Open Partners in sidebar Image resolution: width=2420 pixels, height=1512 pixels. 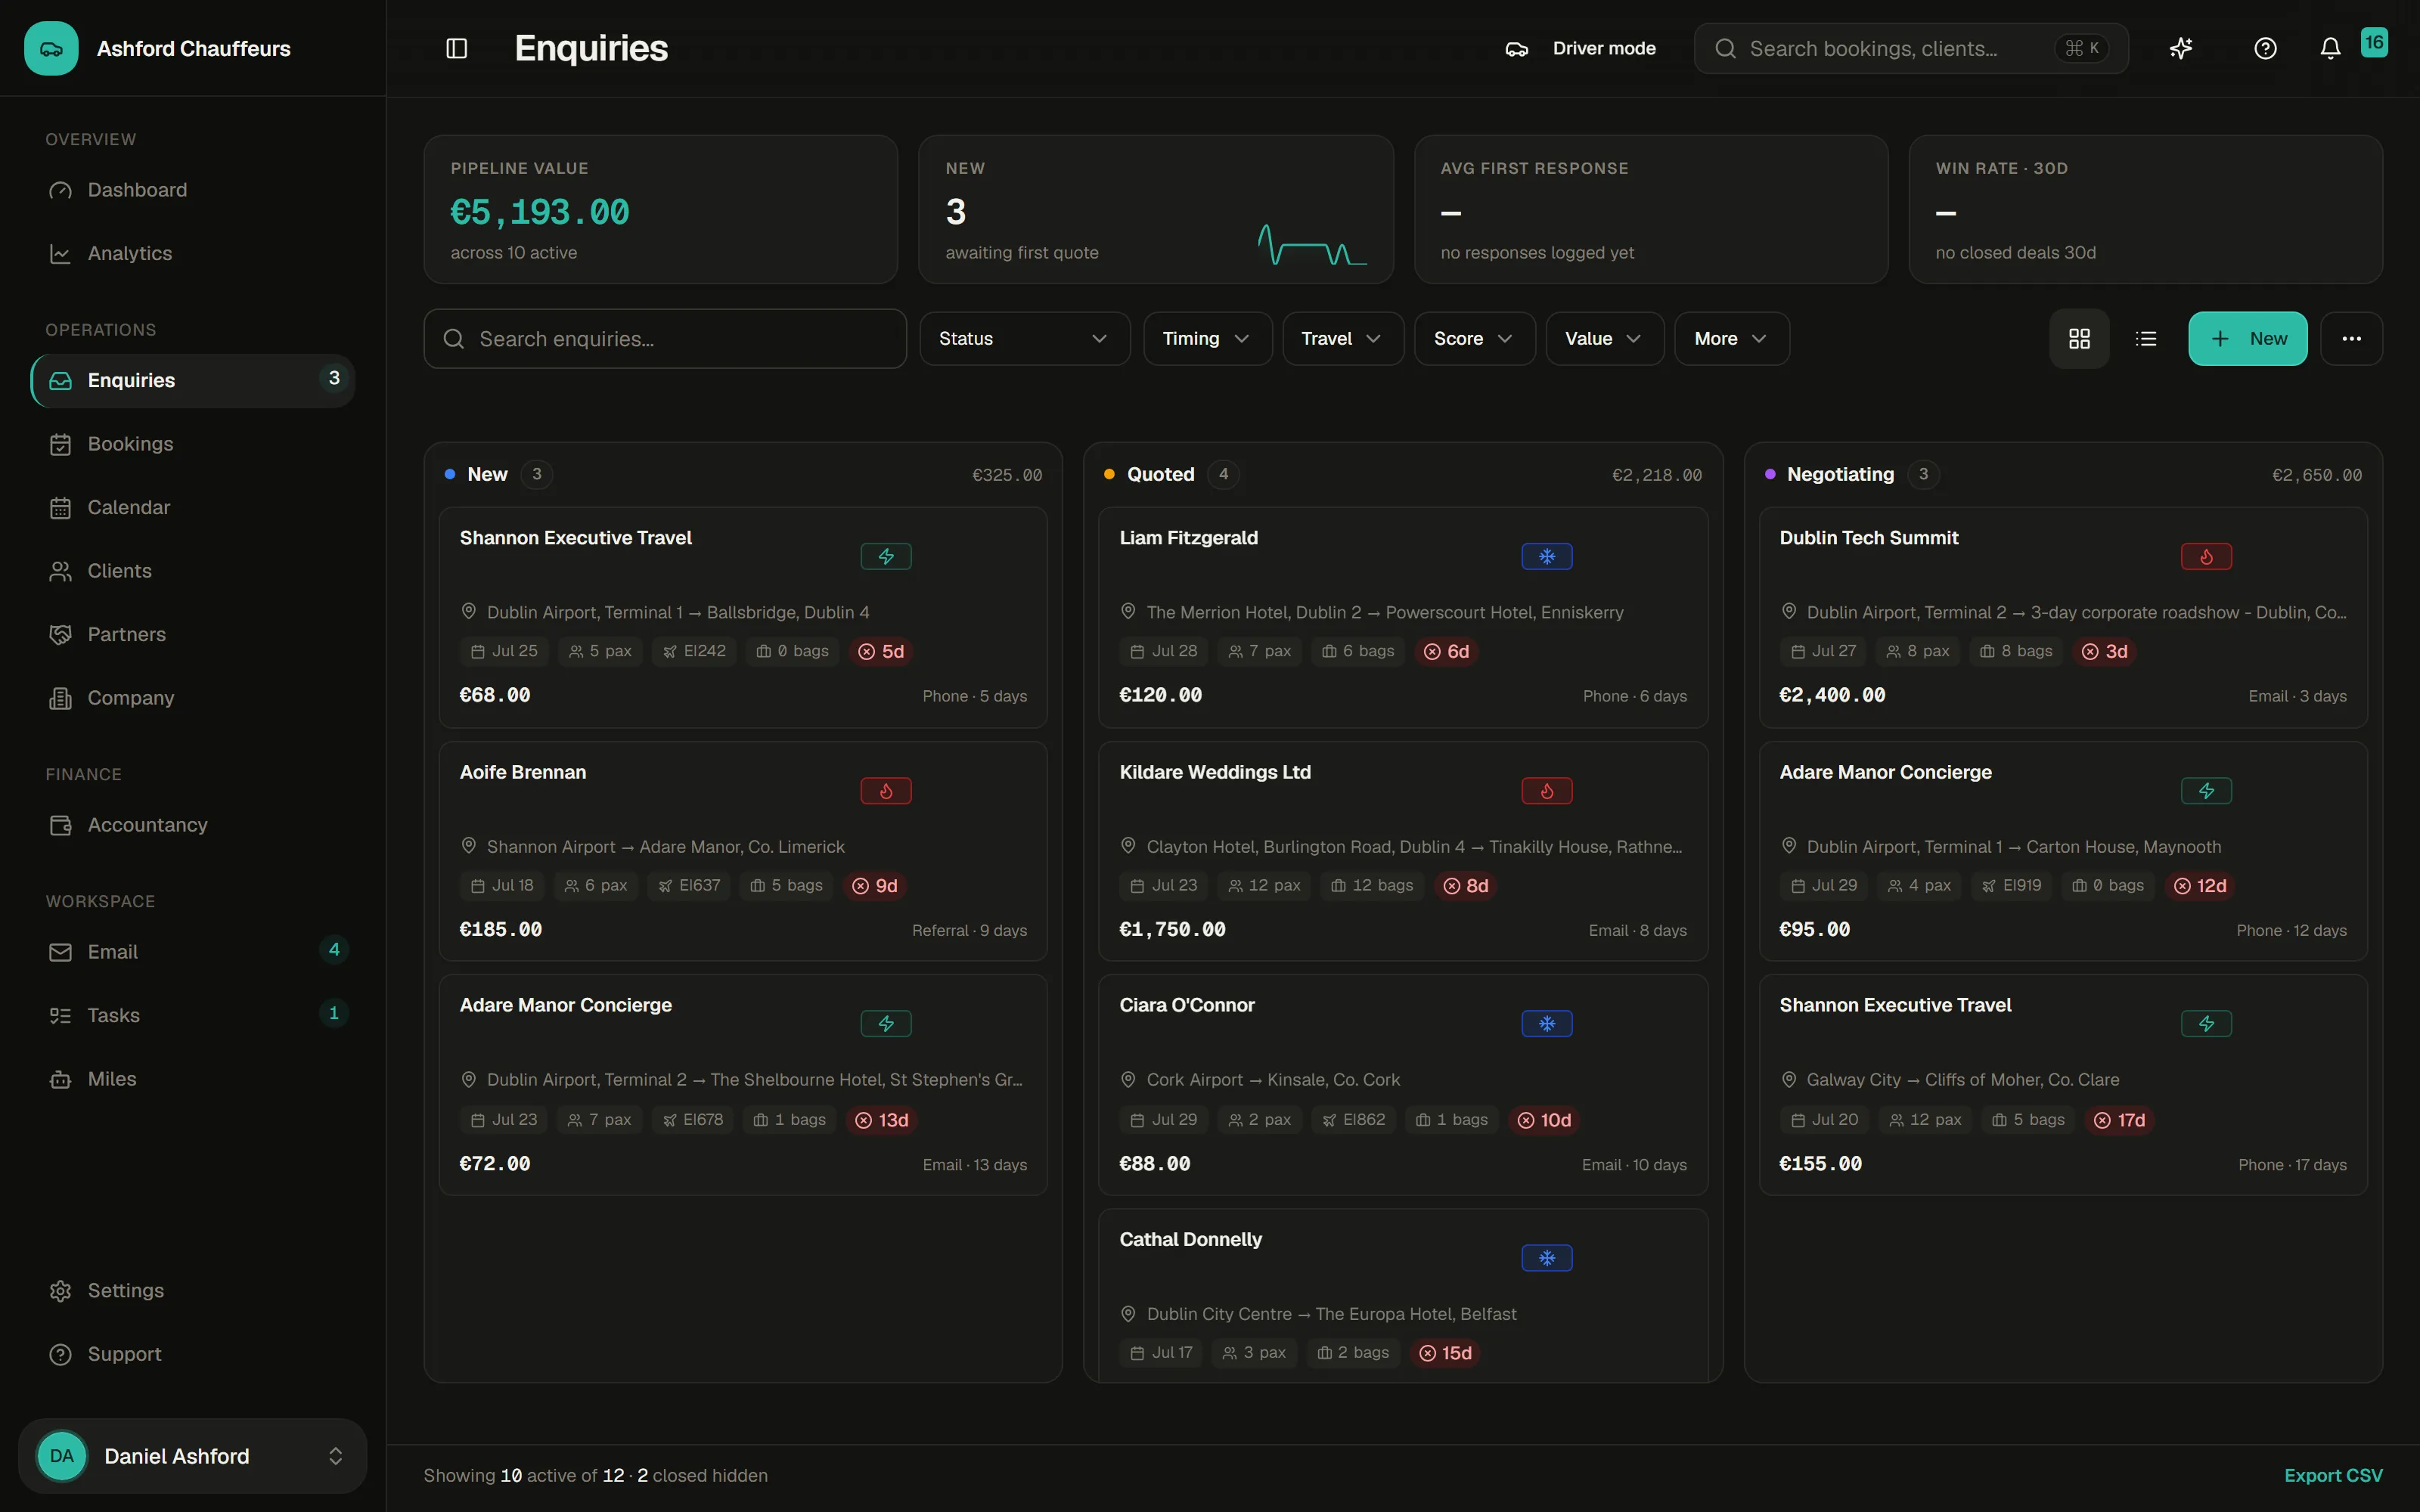click(x=192, y=634)
